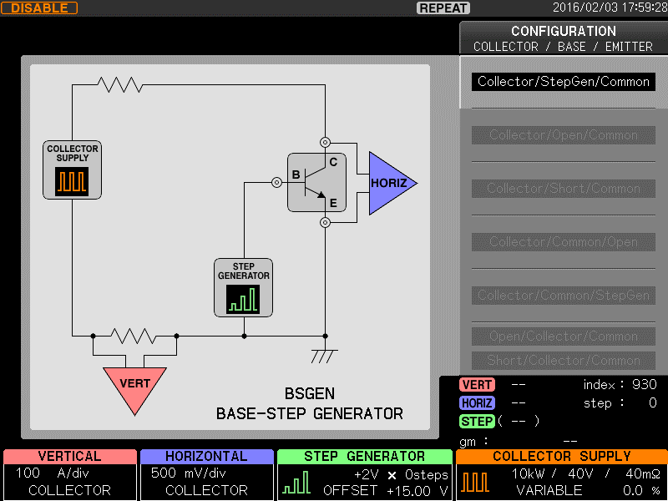
Task: Click the step : 0 readout
Action: [620, 403]
